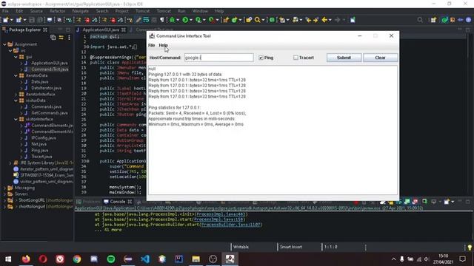Tick the Ping checkbox

coord(261,58)
